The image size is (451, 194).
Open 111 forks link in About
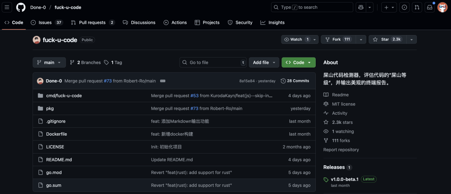click(x=337, y=141)
